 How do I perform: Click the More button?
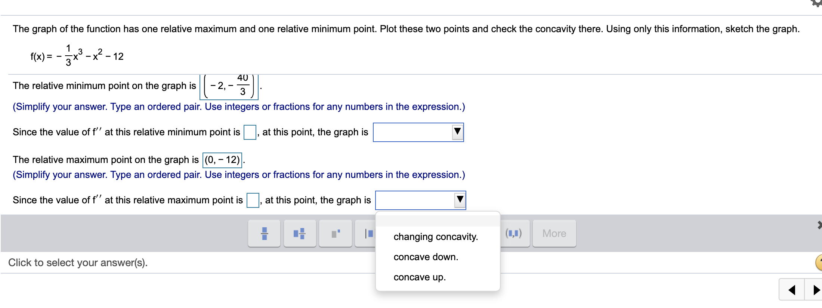pyautogui.click(x=554, y=233)
